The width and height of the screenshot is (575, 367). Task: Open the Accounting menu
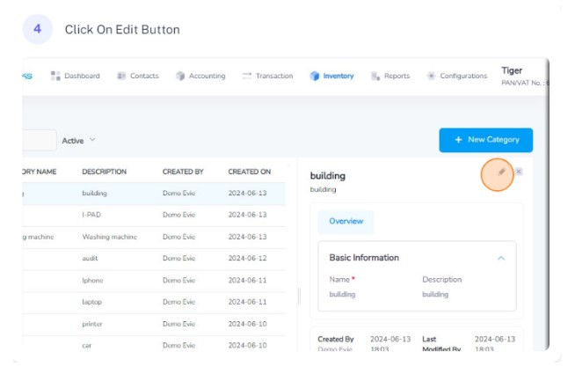200,76
